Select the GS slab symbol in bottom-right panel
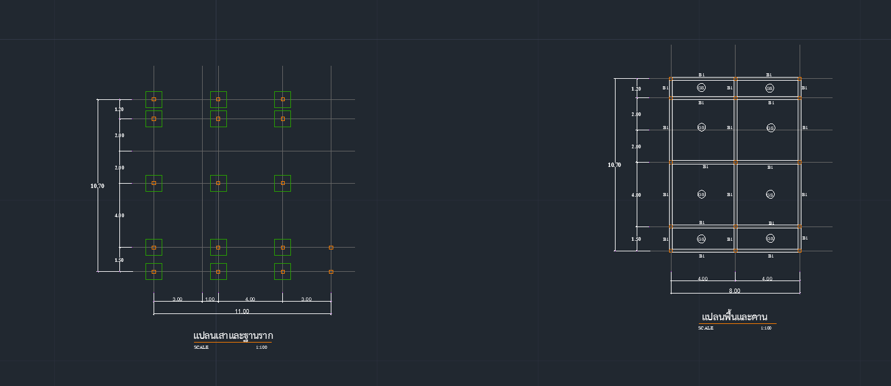Image resolution: width=891 pixels, height=386 pixels. [770, 238]
